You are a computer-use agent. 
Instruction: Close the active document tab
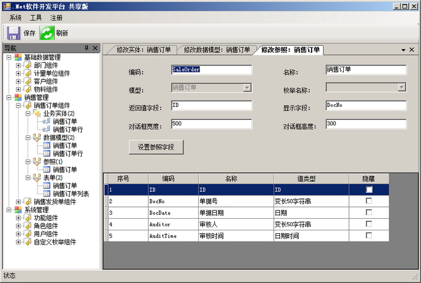412,50
